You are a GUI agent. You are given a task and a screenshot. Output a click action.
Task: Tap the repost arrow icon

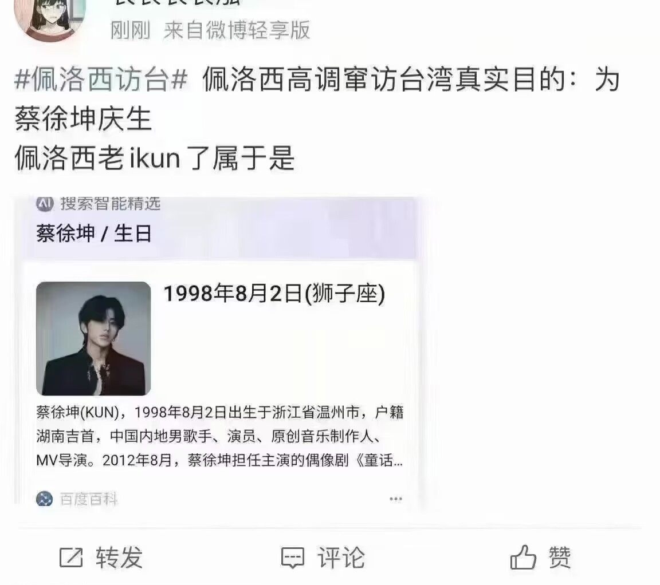pos(71,558)
